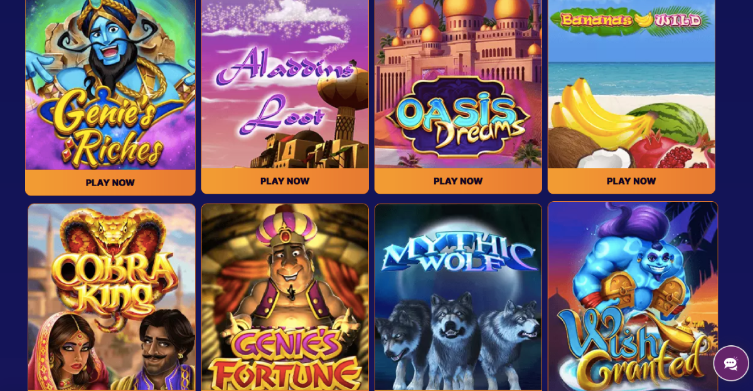Screen dimensions: 753x391
Task: Open the Cobra King game thumbnail
Action: [x=112, y=297]
